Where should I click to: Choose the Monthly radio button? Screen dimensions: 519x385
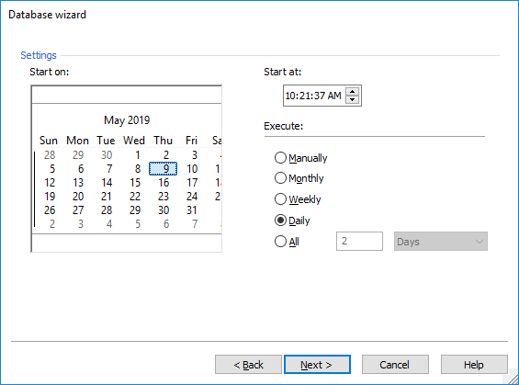(x=299, y=178)
